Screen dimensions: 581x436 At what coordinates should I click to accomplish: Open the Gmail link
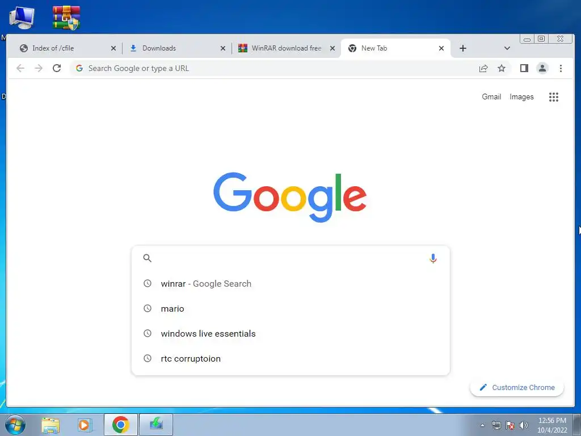(x=491, y=97)
